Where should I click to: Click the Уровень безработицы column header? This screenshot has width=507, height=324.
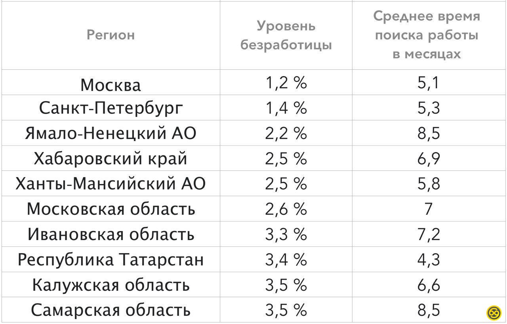click(286, 35)
